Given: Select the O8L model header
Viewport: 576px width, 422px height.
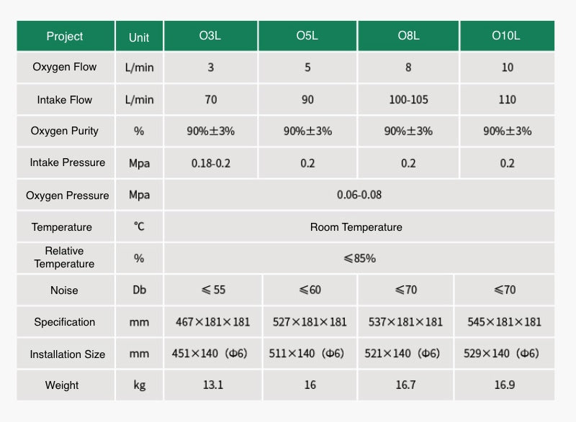Looking at the screenshot, I should pos(408,36).
